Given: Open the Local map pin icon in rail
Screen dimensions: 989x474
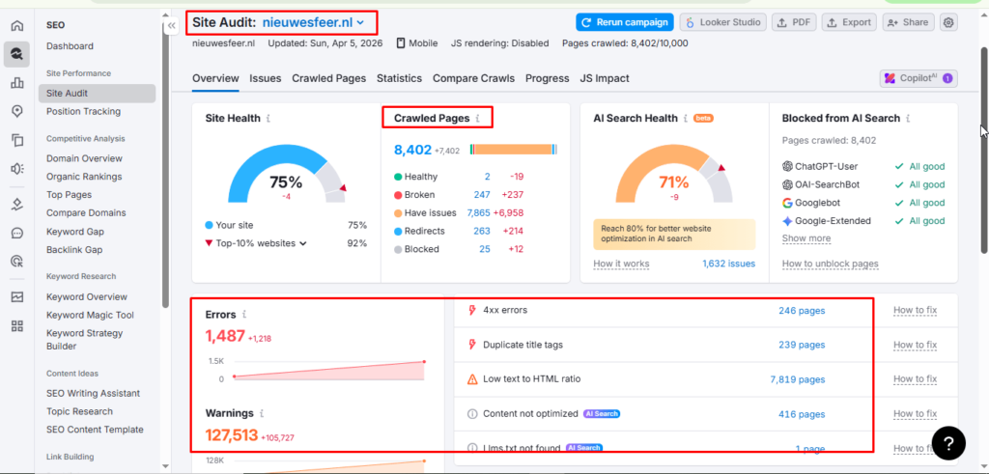Looking at the screenshot, I should pos(17,111).
